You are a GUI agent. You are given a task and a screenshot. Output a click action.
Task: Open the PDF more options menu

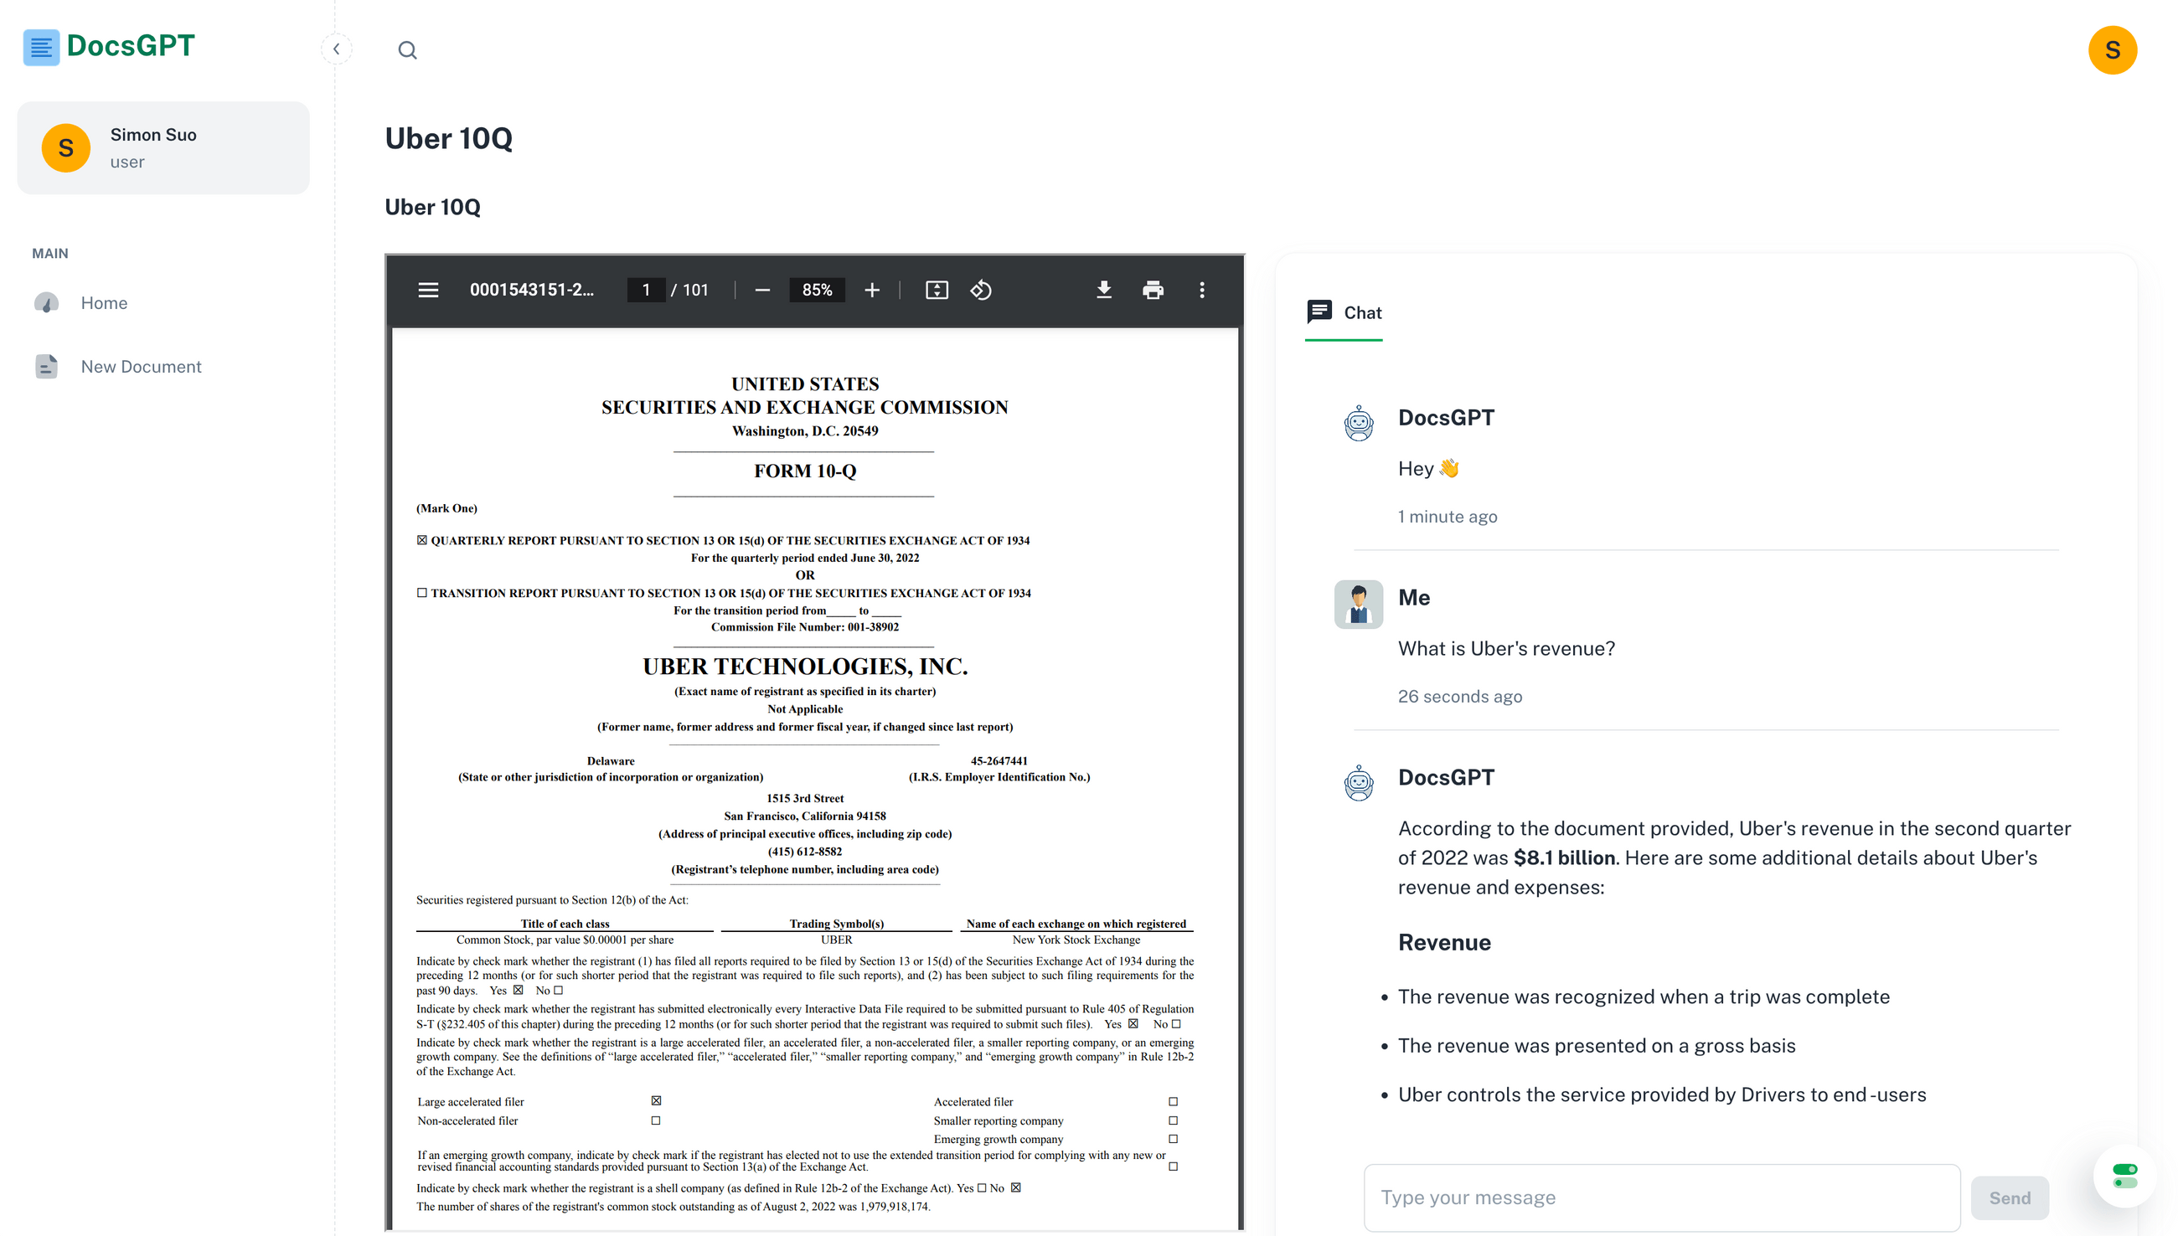[1201, 290]
